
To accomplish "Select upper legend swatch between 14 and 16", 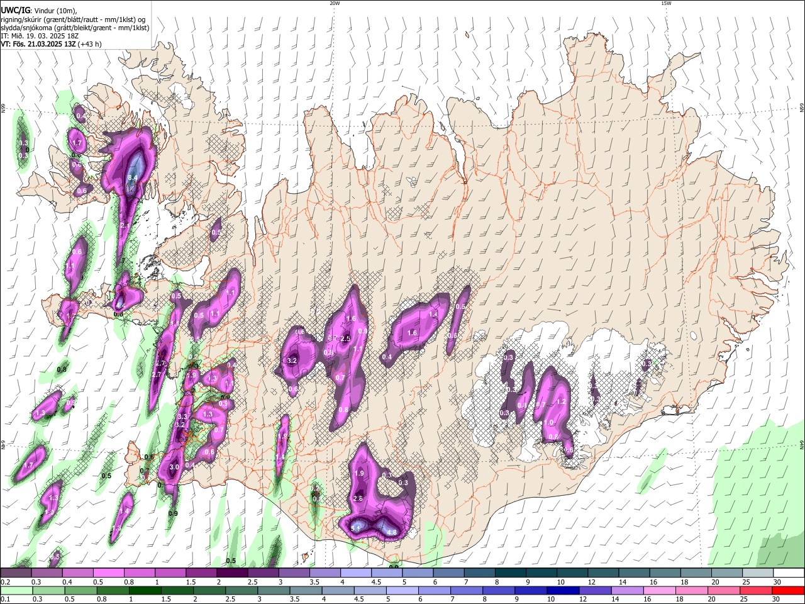I will point(635,573).
